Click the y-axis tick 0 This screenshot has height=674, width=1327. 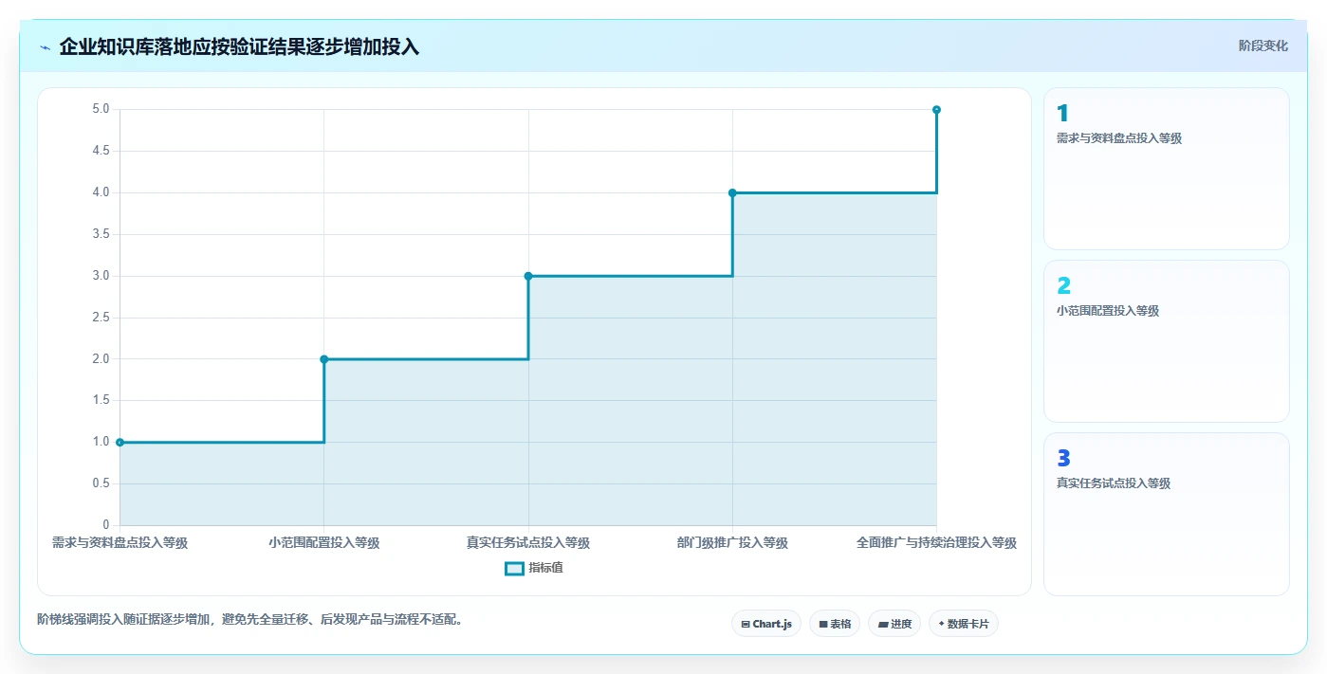[x=106, y=525]
